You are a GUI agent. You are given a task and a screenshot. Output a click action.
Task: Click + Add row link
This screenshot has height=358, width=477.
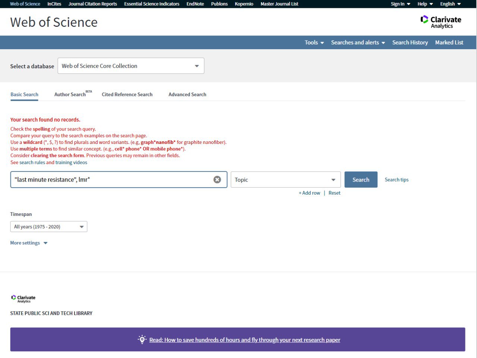309,193
